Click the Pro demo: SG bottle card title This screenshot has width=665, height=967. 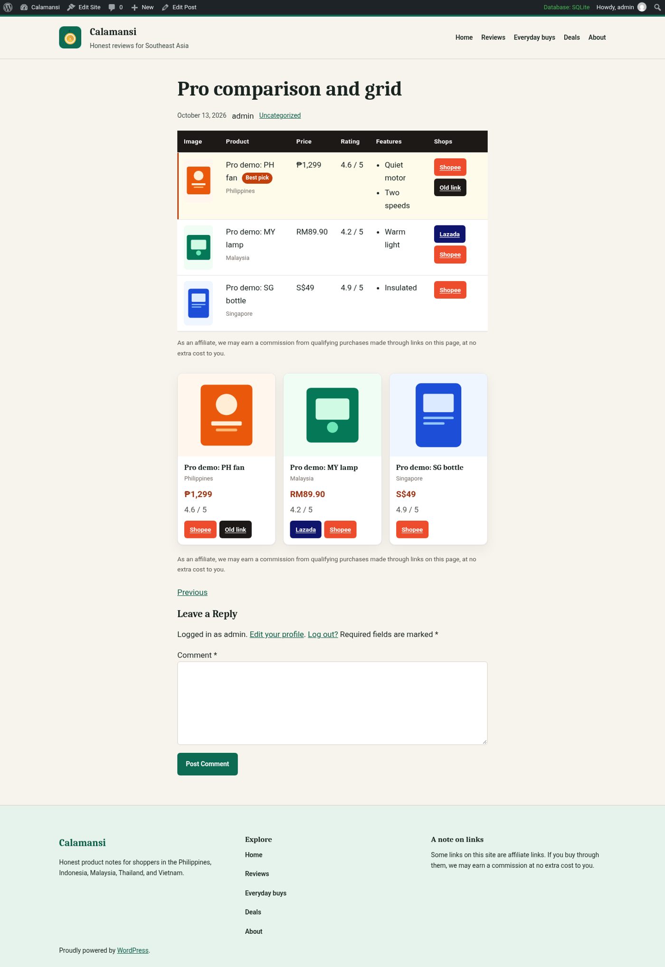coord(429,467)
